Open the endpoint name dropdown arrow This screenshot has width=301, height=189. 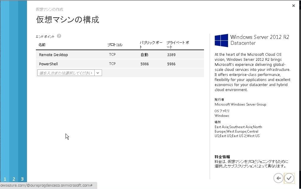tap(98, 73)
